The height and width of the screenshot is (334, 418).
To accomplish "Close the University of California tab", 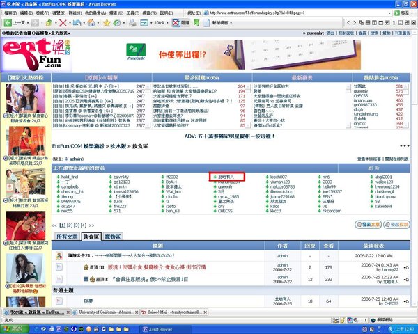I will coord(137,312).
